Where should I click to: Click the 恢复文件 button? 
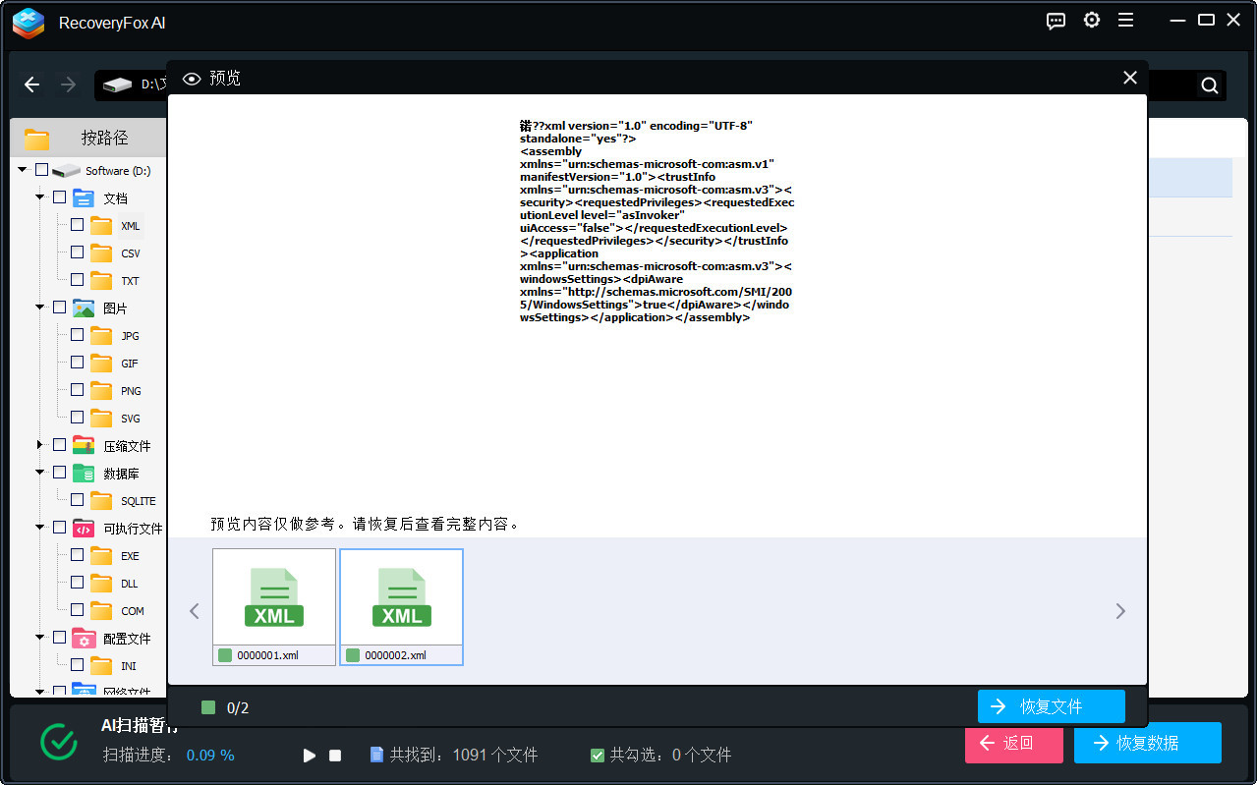1051,706
